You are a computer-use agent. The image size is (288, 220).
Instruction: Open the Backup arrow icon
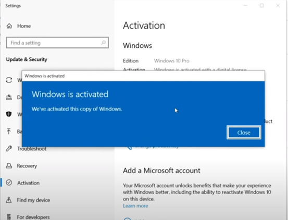[9, 131]
